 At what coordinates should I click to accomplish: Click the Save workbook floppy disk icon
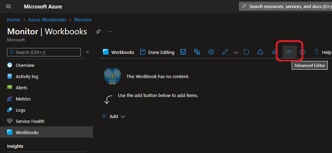[183, 52]
